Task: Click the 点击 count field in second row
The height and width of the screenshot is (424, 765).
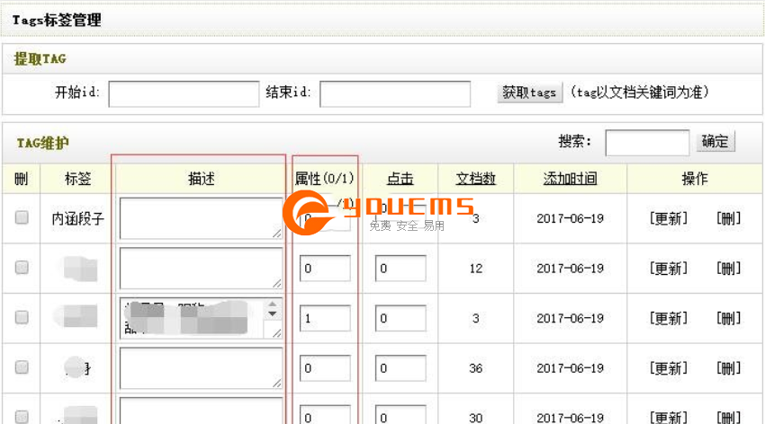Action: coord(400,269)
